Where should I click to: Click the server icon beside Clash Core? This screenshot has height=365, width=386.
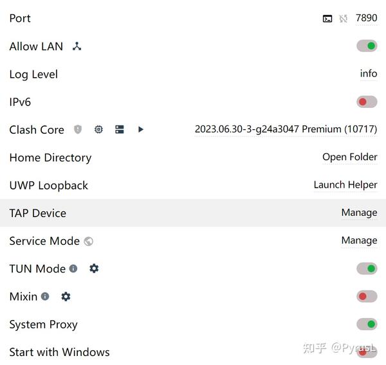tap(120, 129)
